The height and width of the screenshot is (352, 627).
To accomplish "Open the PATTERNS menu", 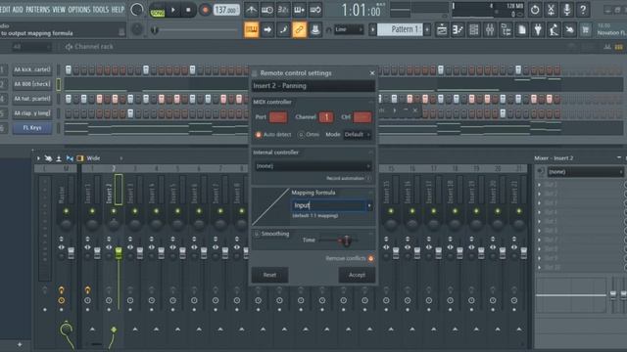I will 37,9.
